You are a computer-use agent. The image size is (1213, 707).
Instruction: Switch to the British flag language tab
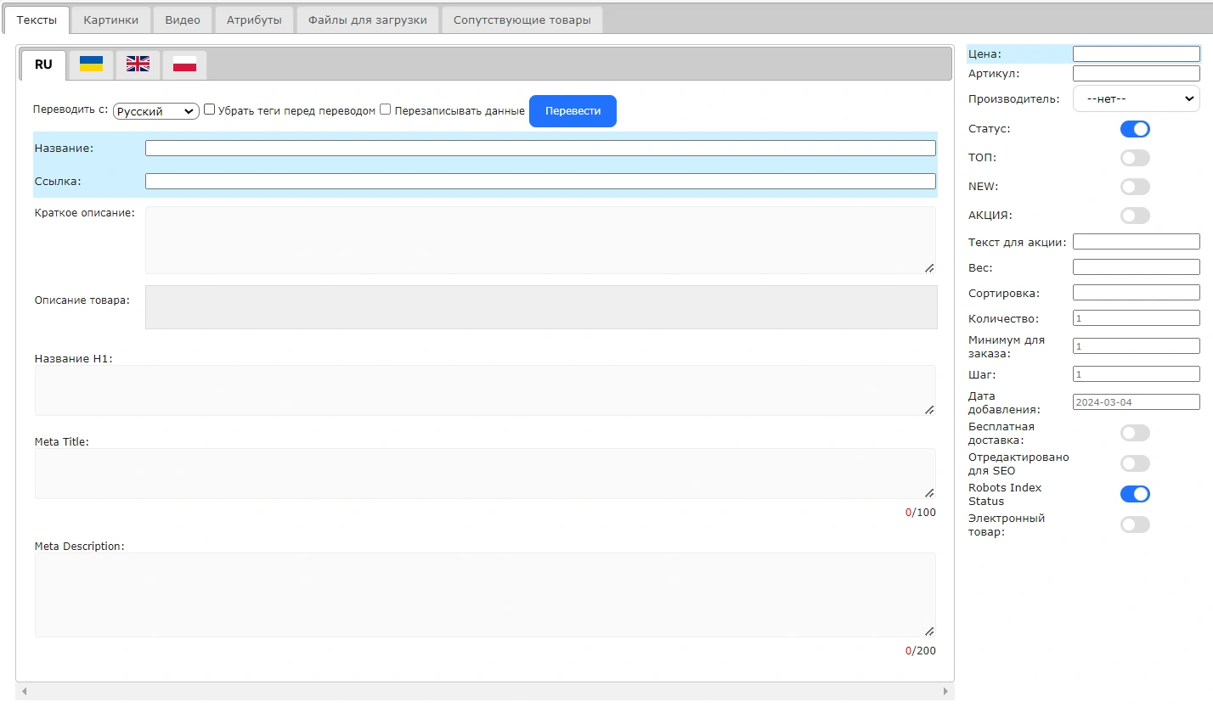(x=138, y=65)
